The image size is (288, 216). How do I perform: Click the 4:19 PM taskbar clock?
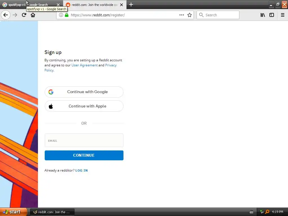point(278,212)
